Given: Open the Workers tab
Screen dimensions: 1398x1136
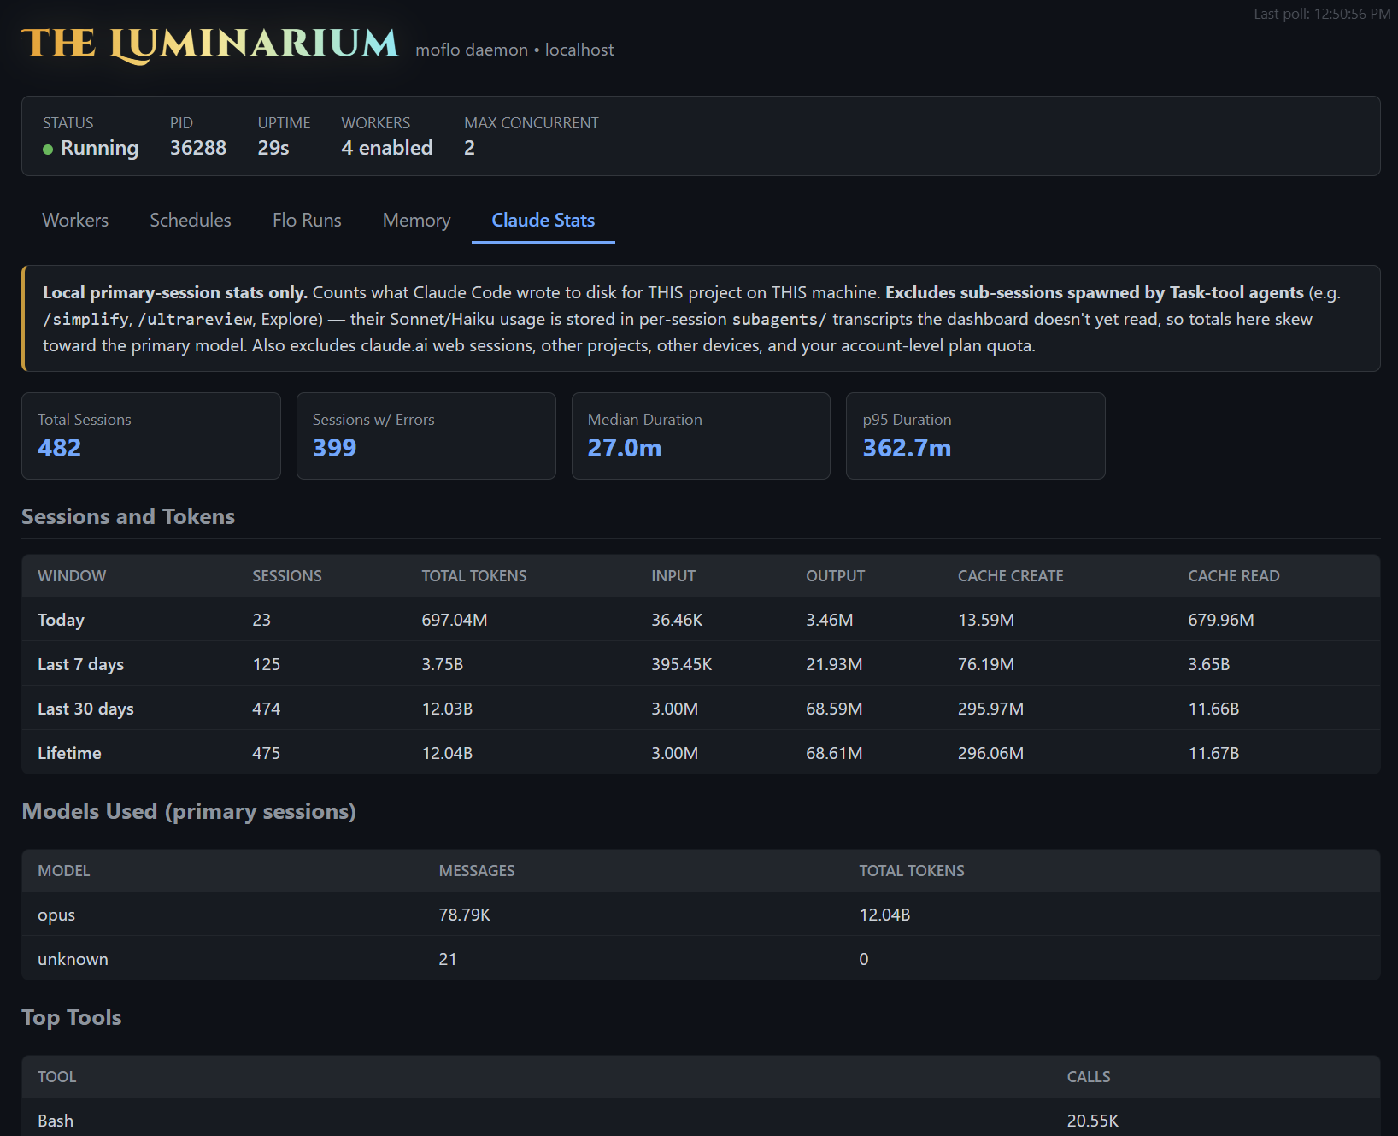Looking at the screenshot, I should coord(75,220).
